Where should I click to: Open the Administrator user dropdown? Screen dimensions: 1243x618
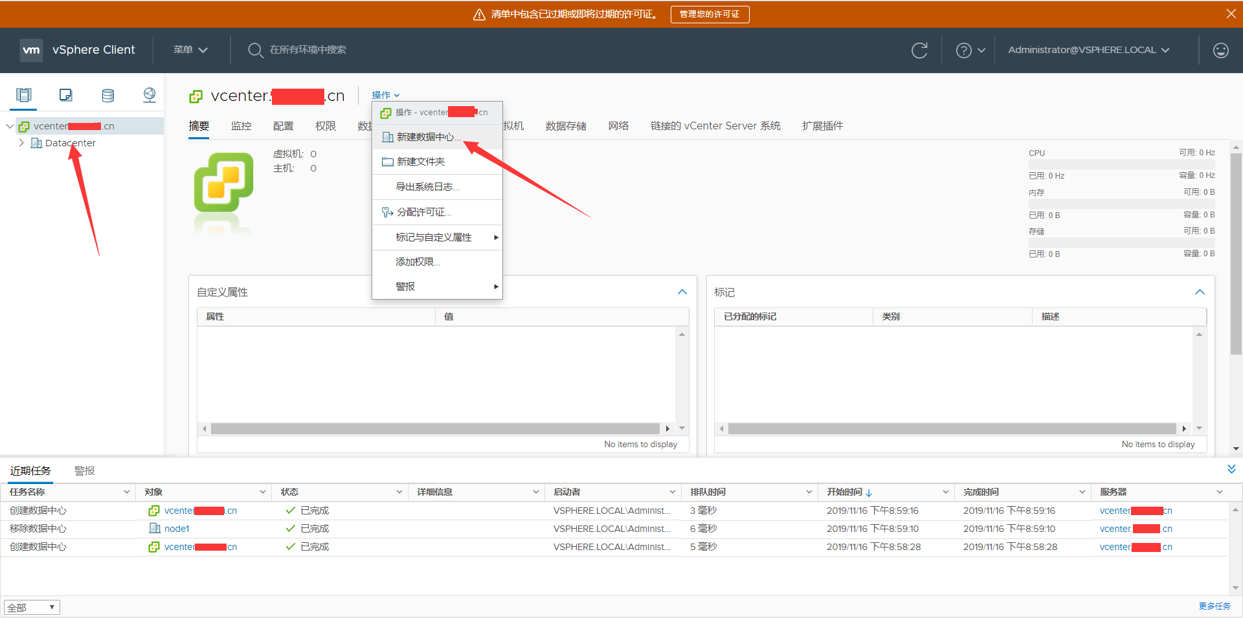point(1089,50)
